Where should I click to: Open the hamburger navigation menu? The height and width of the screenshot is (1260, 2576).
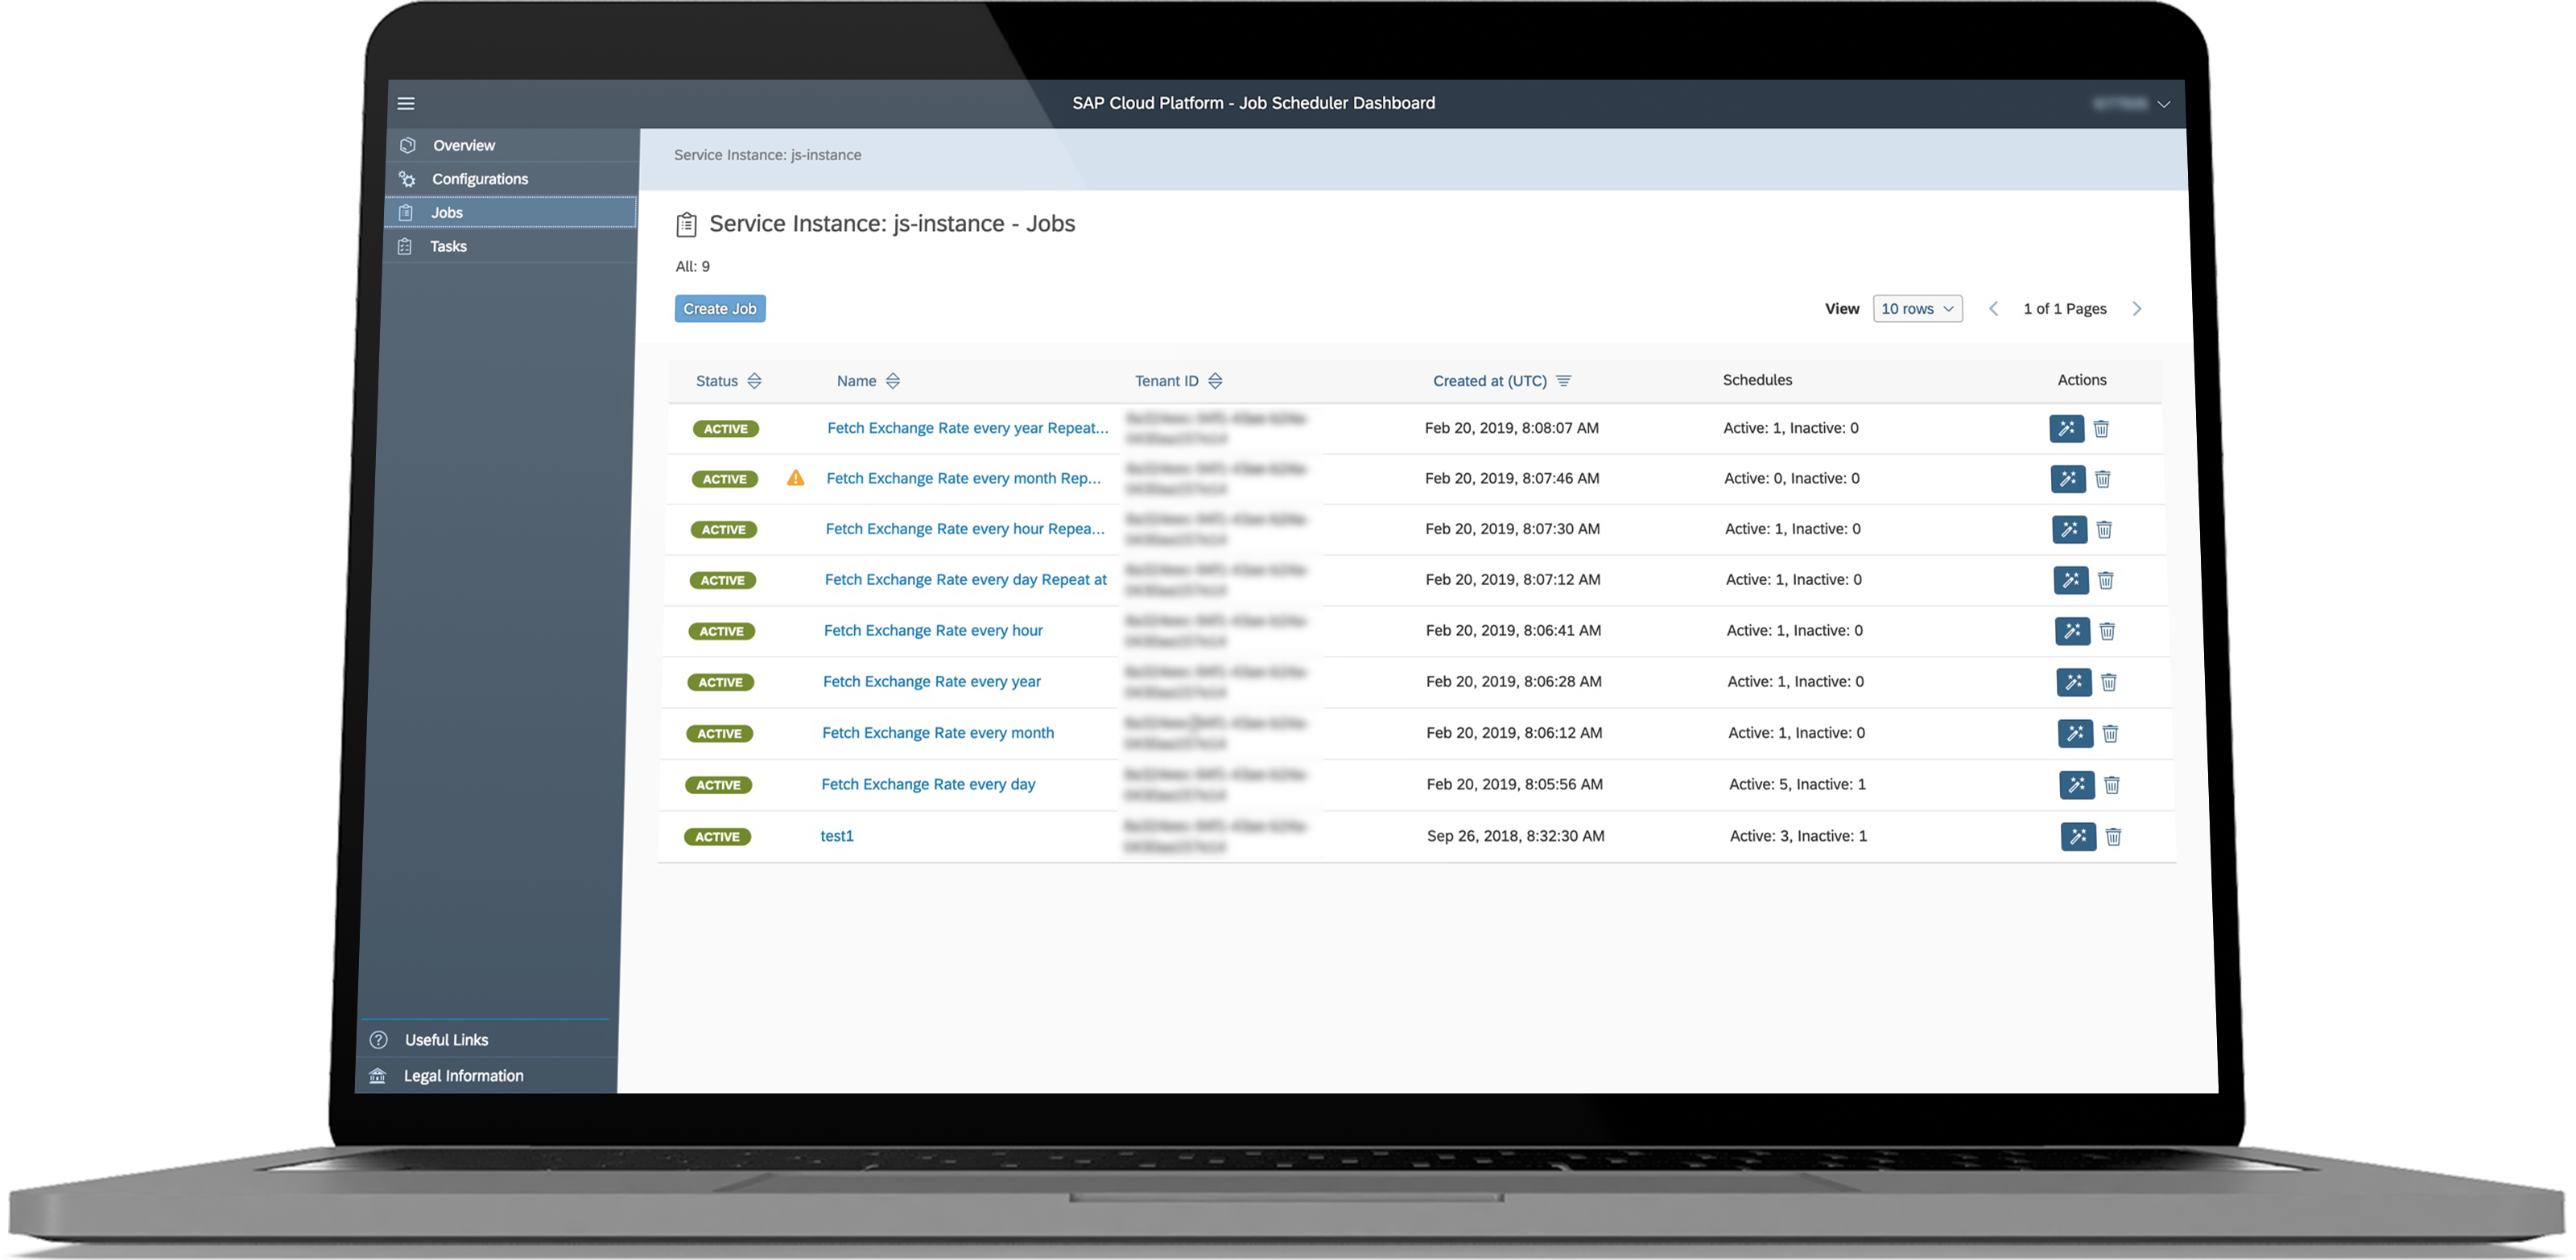[406, 103]
